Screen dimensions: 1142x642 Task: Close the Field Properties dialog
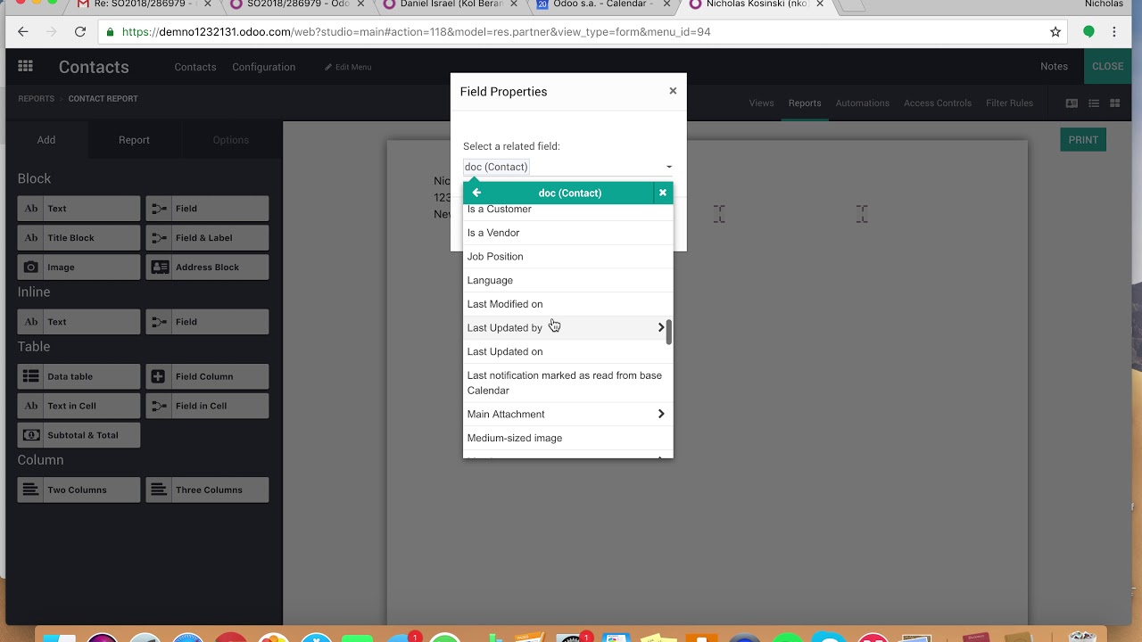673,91
